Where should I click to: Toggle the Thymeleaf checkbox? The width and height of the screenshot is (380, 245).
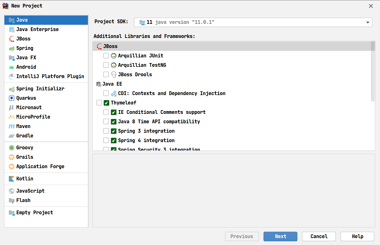click(x=99, y=103)
